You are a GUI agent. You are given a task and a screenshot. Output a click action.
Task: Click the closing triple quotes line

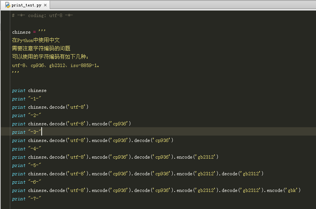[x=15, y=72]
